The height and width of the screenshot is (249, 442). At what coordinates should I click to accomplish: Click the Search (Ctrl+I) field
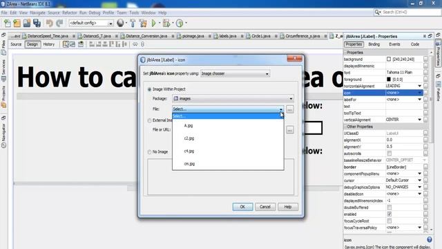click(x=410, y=12)
